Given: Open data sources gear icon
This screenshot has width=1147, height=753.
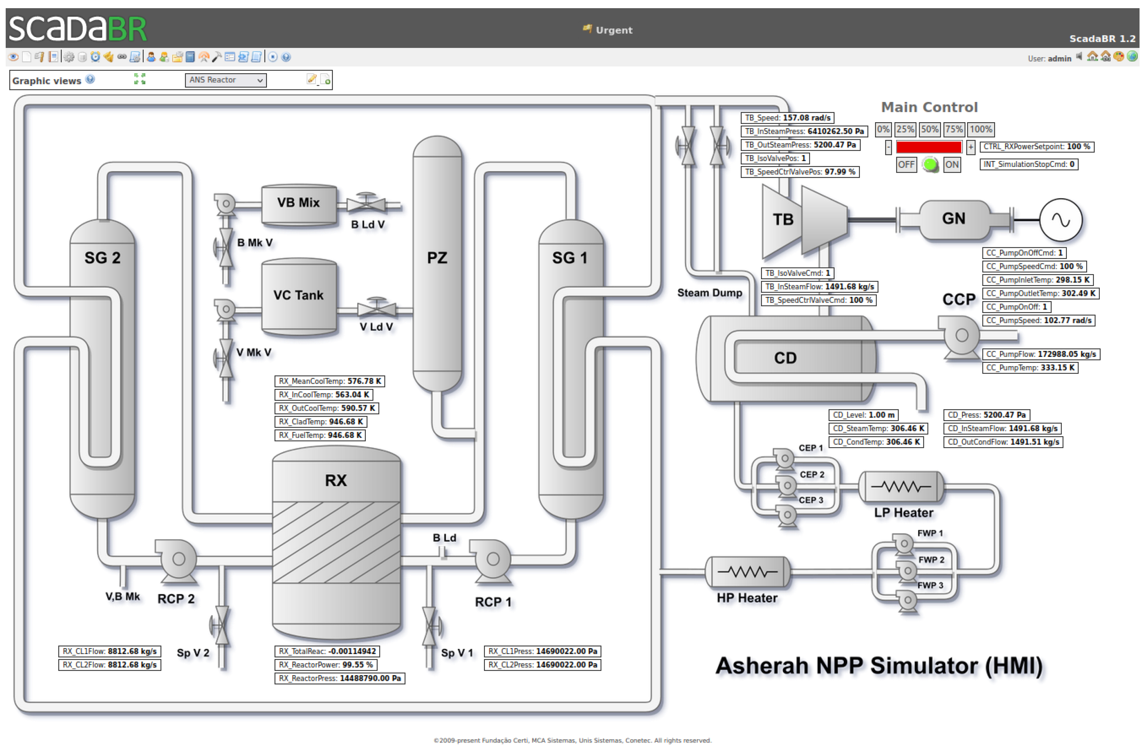Looking at the screenshot, I should [69, 57].
